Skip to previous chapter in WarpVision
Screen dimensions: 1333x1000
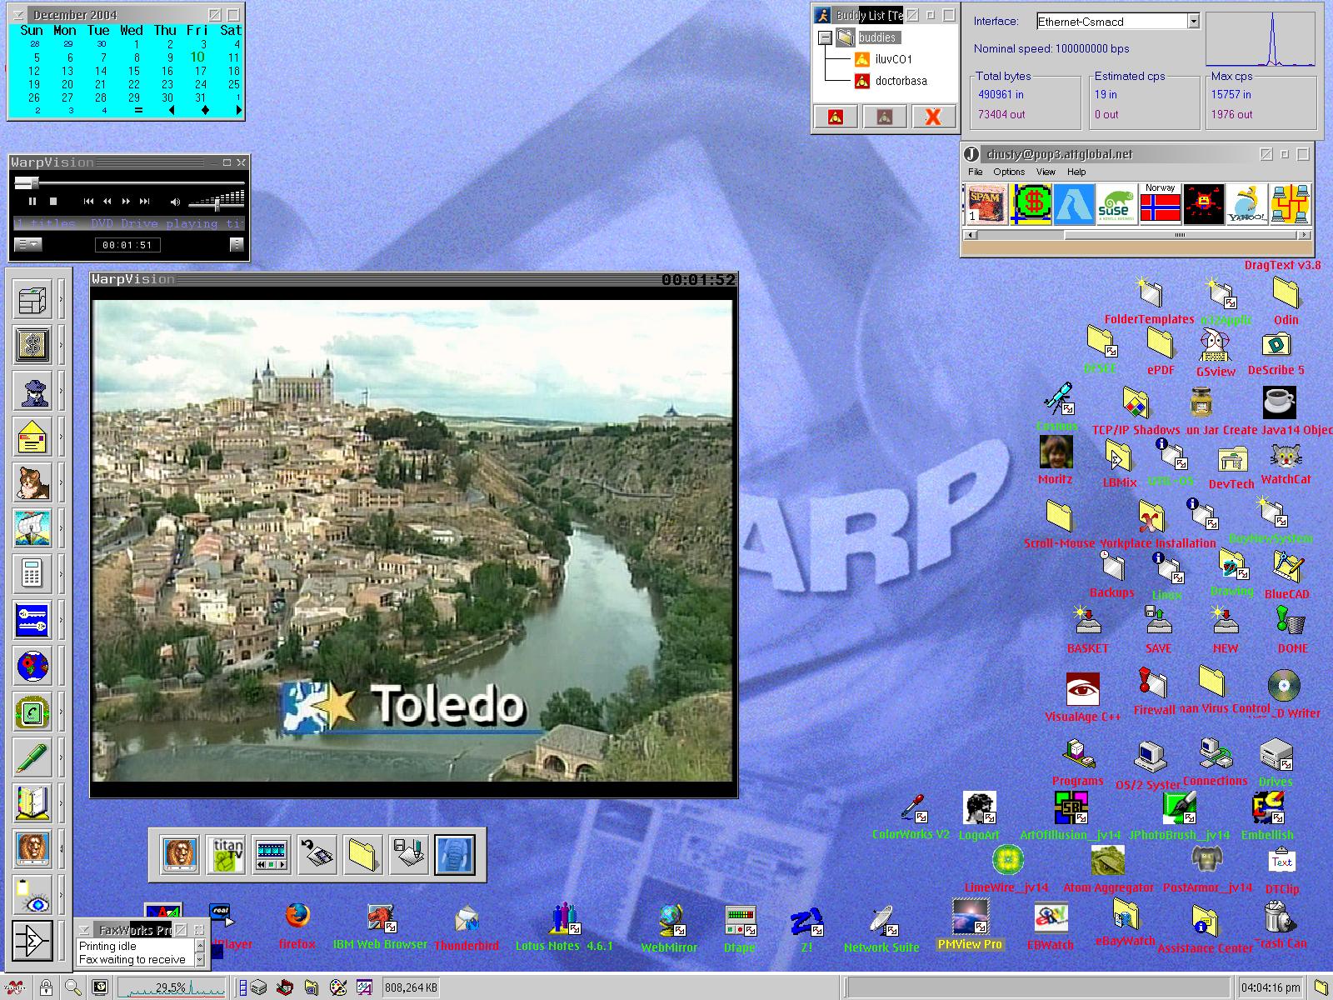click(x=89, y=201)
